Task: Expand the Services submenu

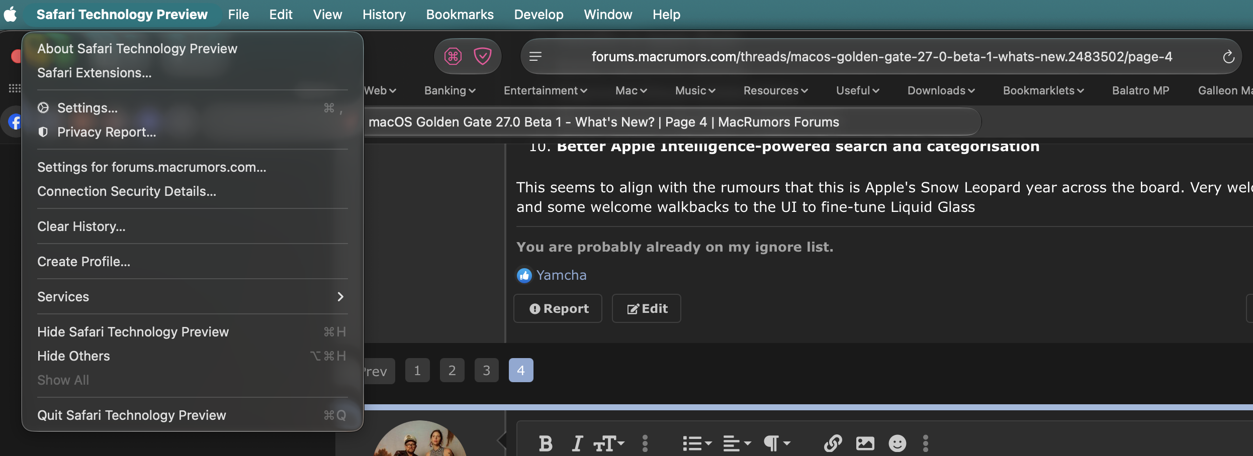Action: [193, 297]
